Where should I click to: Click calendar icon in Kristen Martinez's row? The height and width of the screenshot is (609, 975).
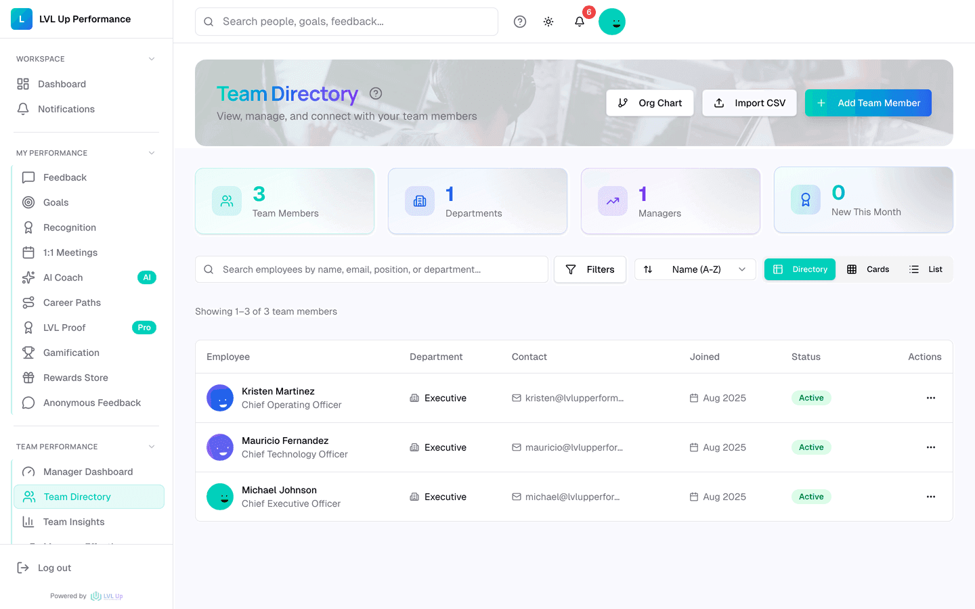(694, 398)
